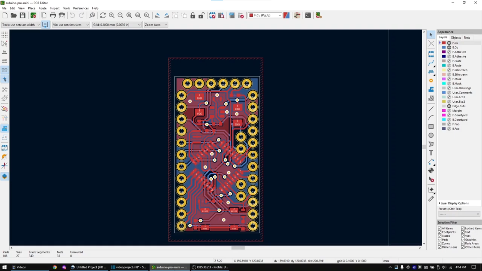This screenshot has width=482, height=271.
Task: Run the Design Rules Checker icon
Action: tap(241, 16)
